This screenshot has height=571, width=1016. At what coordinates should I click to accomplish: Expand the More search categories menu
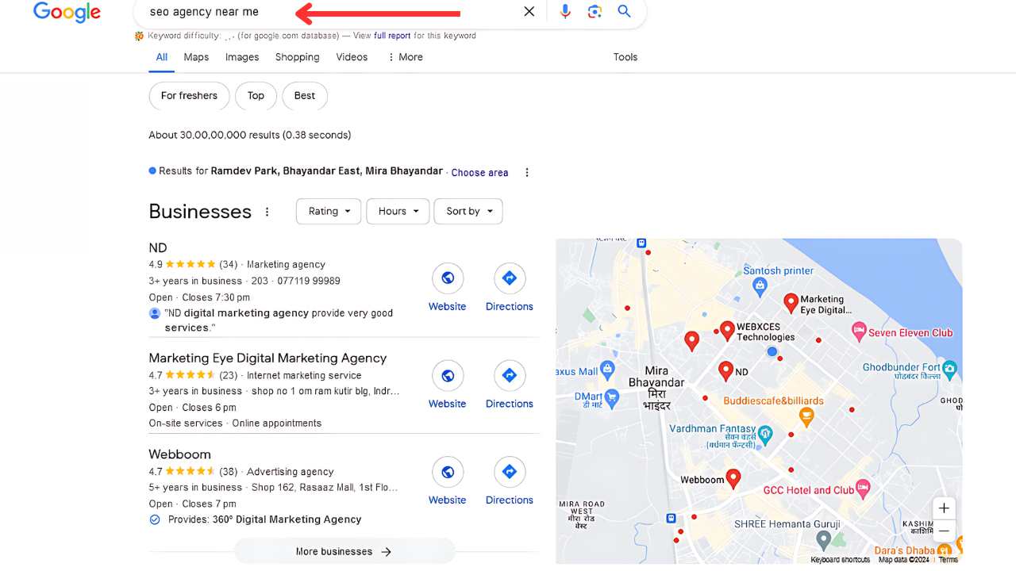click(x=405, y=57)
